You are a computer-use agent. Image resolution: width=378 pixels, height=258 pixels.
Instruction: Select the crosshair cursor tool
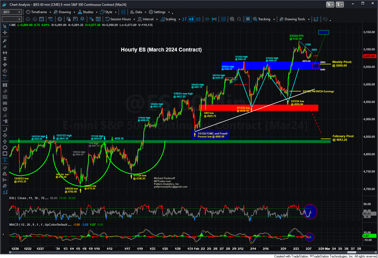coord(5,32)
